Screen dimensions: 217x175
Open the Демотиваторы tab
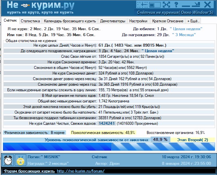tap(112, 21)
